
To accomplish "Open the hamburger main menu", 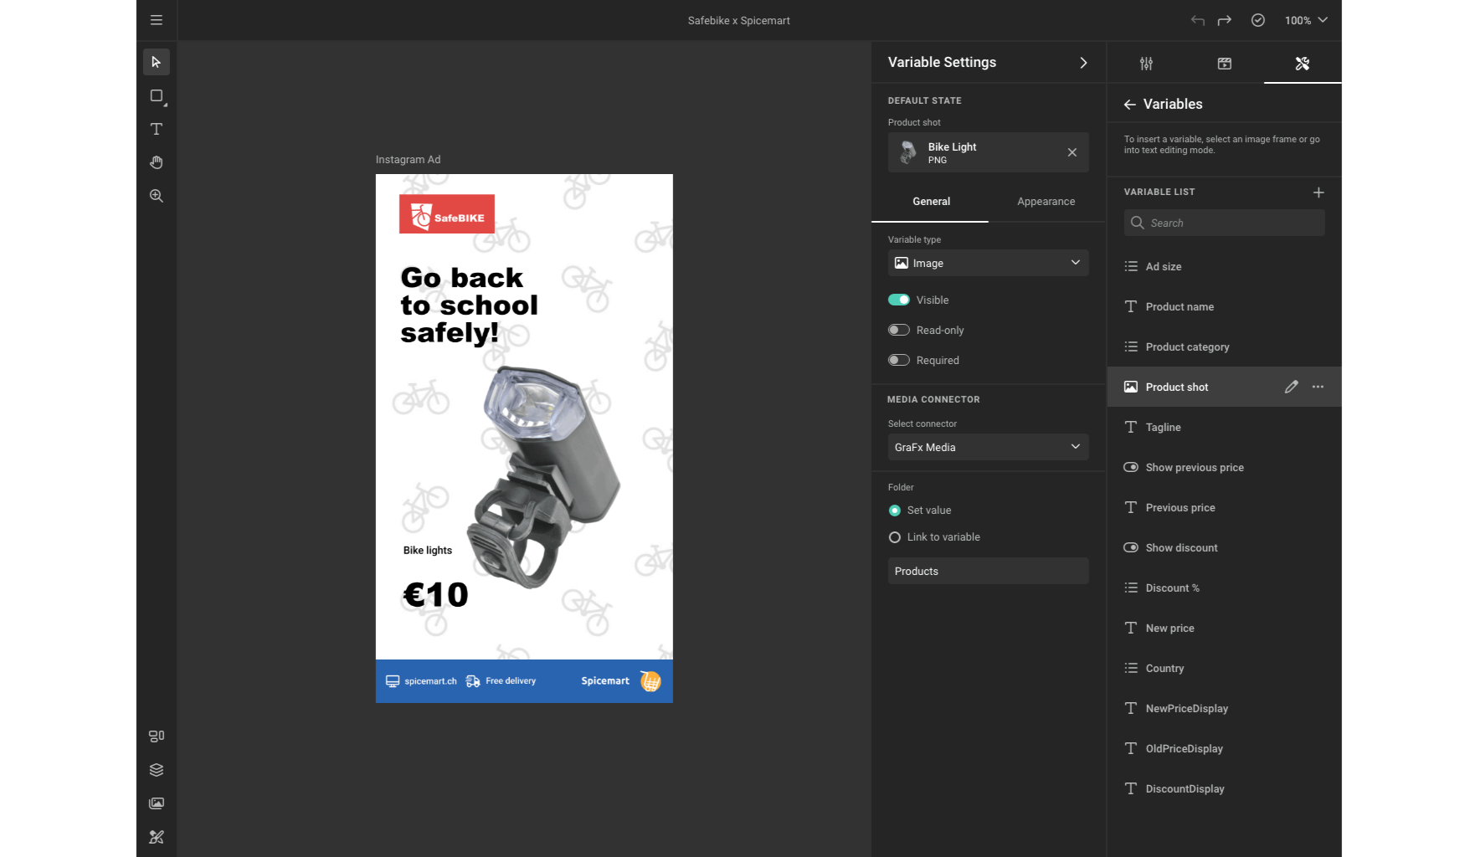I will pyautogui.click(x=157, y=20).
